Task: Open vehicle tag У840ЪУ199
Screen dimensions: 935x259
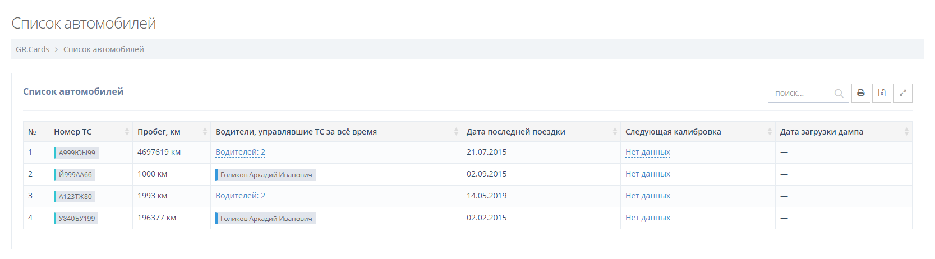Action: 76,218
